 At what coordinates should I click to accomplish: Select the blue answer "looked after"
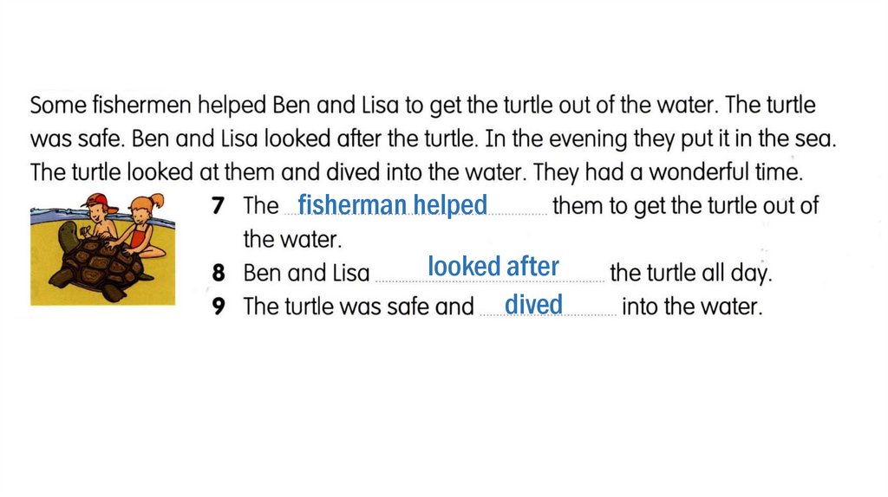pos(493,267)
